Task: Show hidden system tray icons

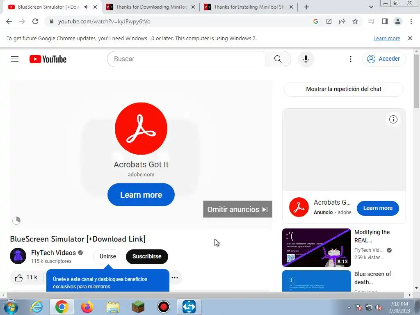Action: [x=349, y=308]
